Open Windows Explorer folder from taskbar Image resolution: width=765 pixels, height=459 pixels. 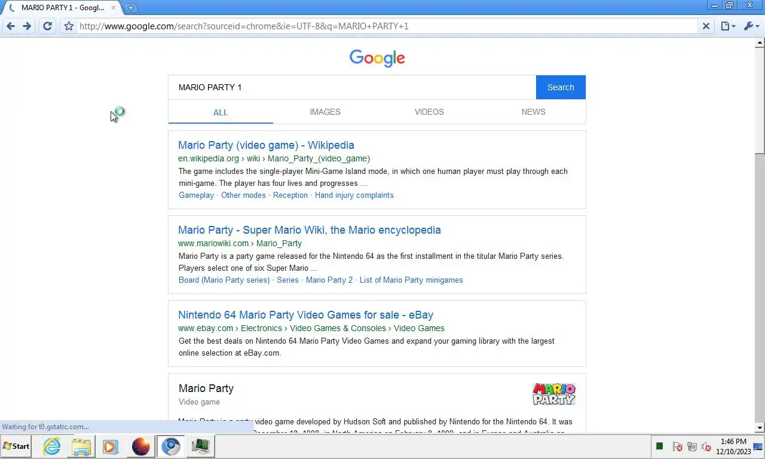[x=81, y=446]
